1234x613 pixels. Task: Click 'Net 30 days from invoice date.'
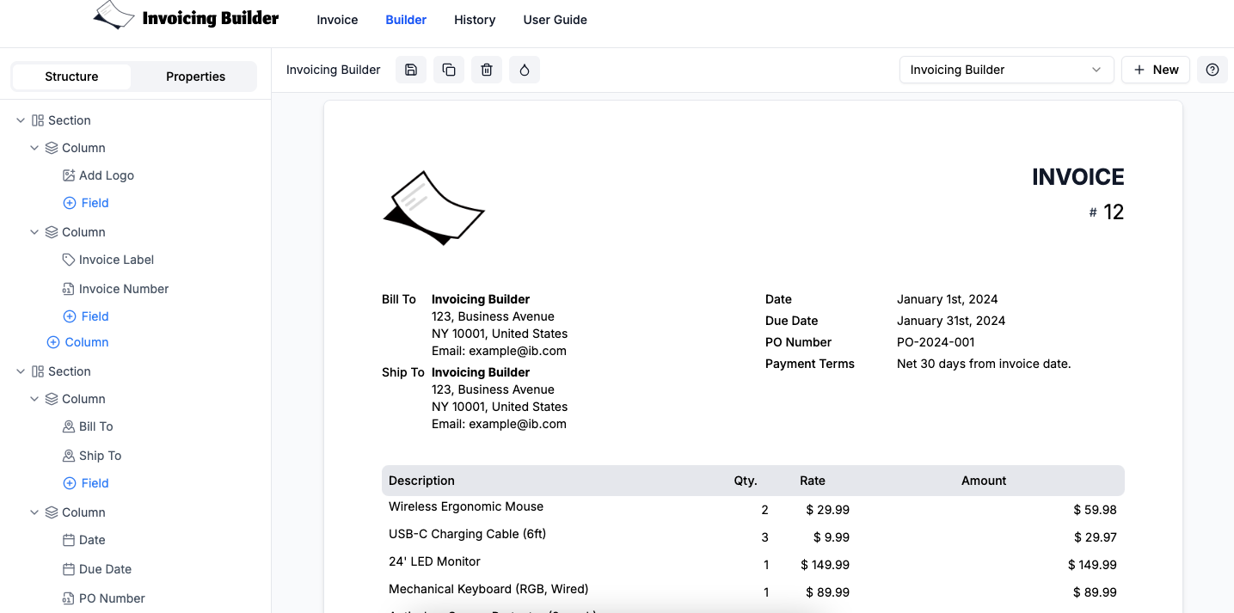point(984,364)
